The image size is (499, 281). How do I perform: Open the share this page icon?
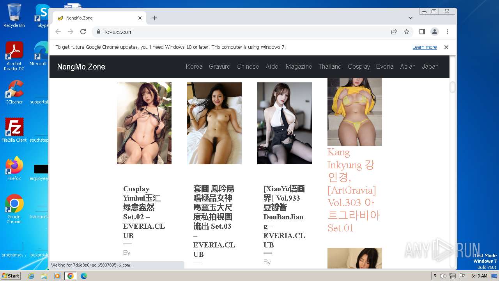[x=394, y=32]
